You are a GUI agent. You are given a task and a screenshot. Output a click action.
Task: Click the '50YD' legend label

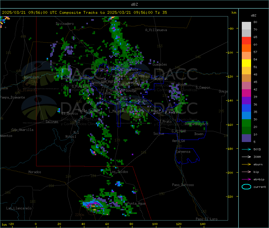pos(257,149)
